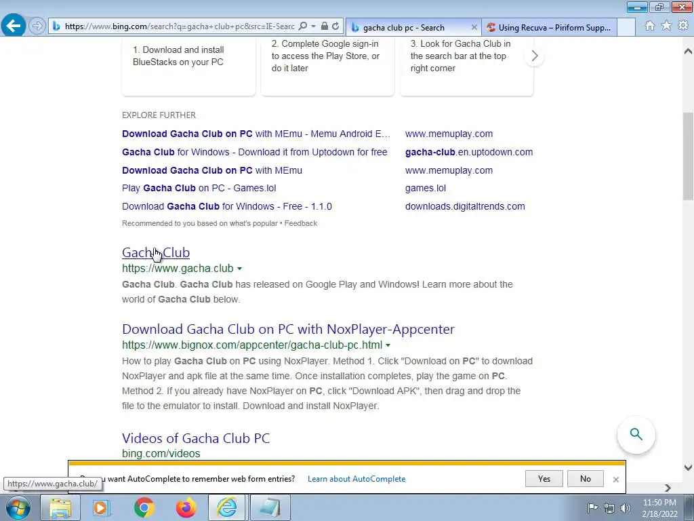Click the Action Center flag tray icon
The width and height of the screenshot is (694, 521).
pyautogui.click(x=592, y=508)
